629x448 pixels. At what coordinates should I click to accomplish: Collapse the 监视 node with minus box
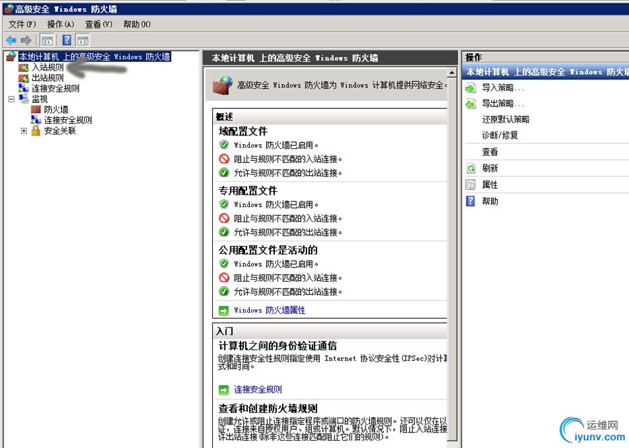tap(11, 99)
